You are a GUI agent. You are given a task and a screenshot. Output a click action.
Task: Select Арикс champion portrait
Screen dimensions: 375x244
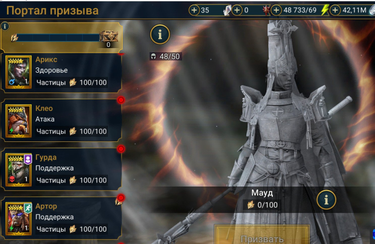click(x=18, y=72)
